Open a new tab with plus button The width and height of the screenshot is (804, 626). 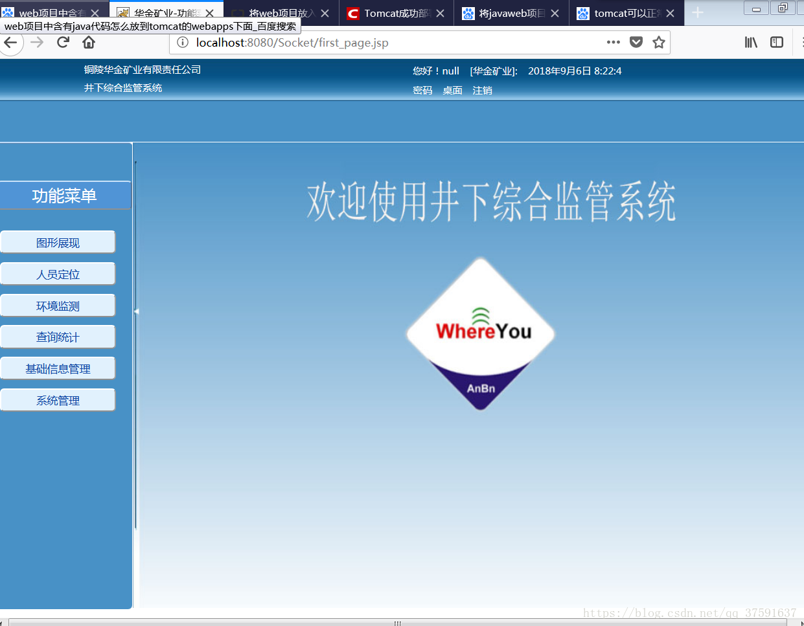click(698, 13)
